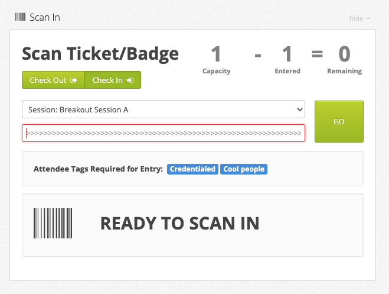Click the Cool people attendee tag
The height and width of the screenshot is (294, 389).
244,169
